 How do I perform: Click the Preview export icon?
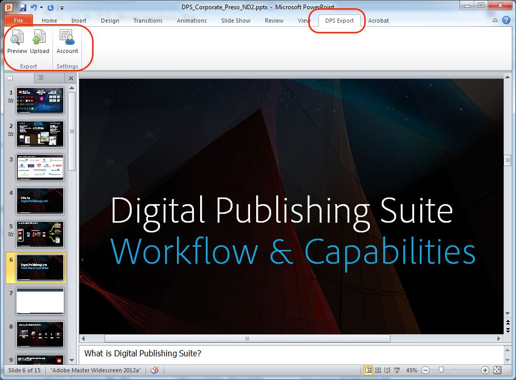pyautogui.click(x=17, y=42)
